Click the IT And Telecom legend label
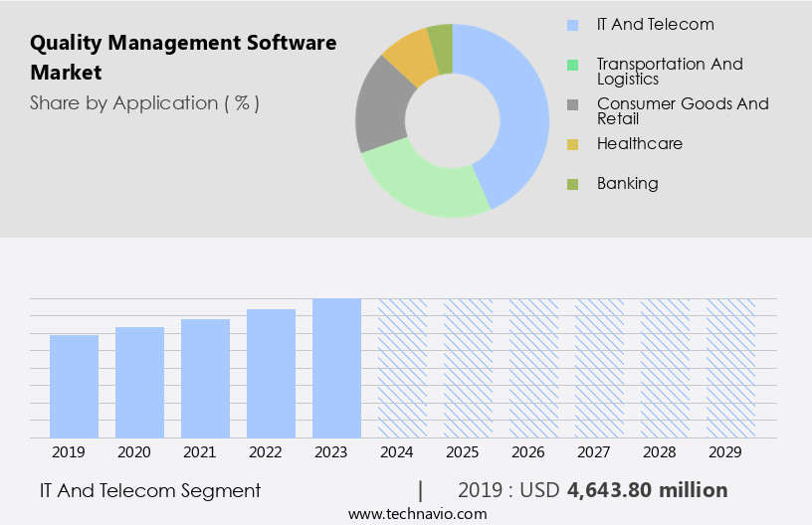The image size is (812, 525). [x=655, y=24]
